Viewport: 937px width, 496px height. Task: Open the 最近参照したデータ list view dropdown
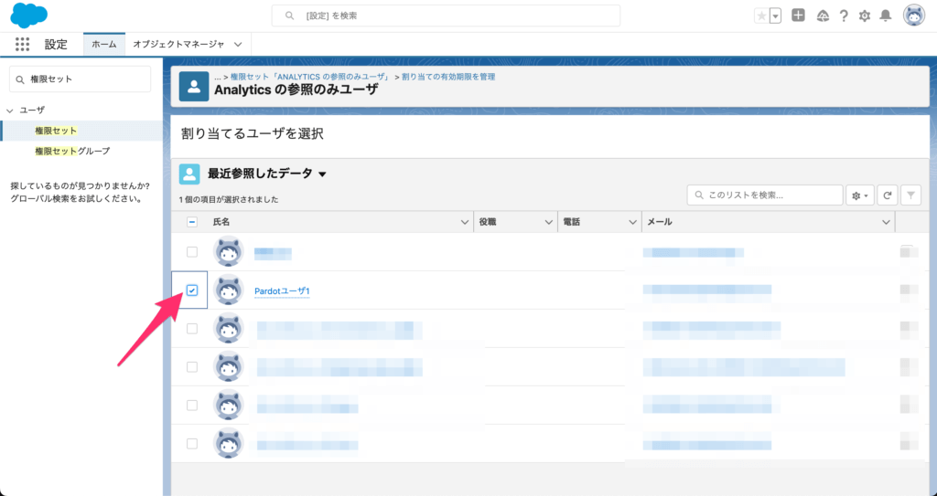322,174
